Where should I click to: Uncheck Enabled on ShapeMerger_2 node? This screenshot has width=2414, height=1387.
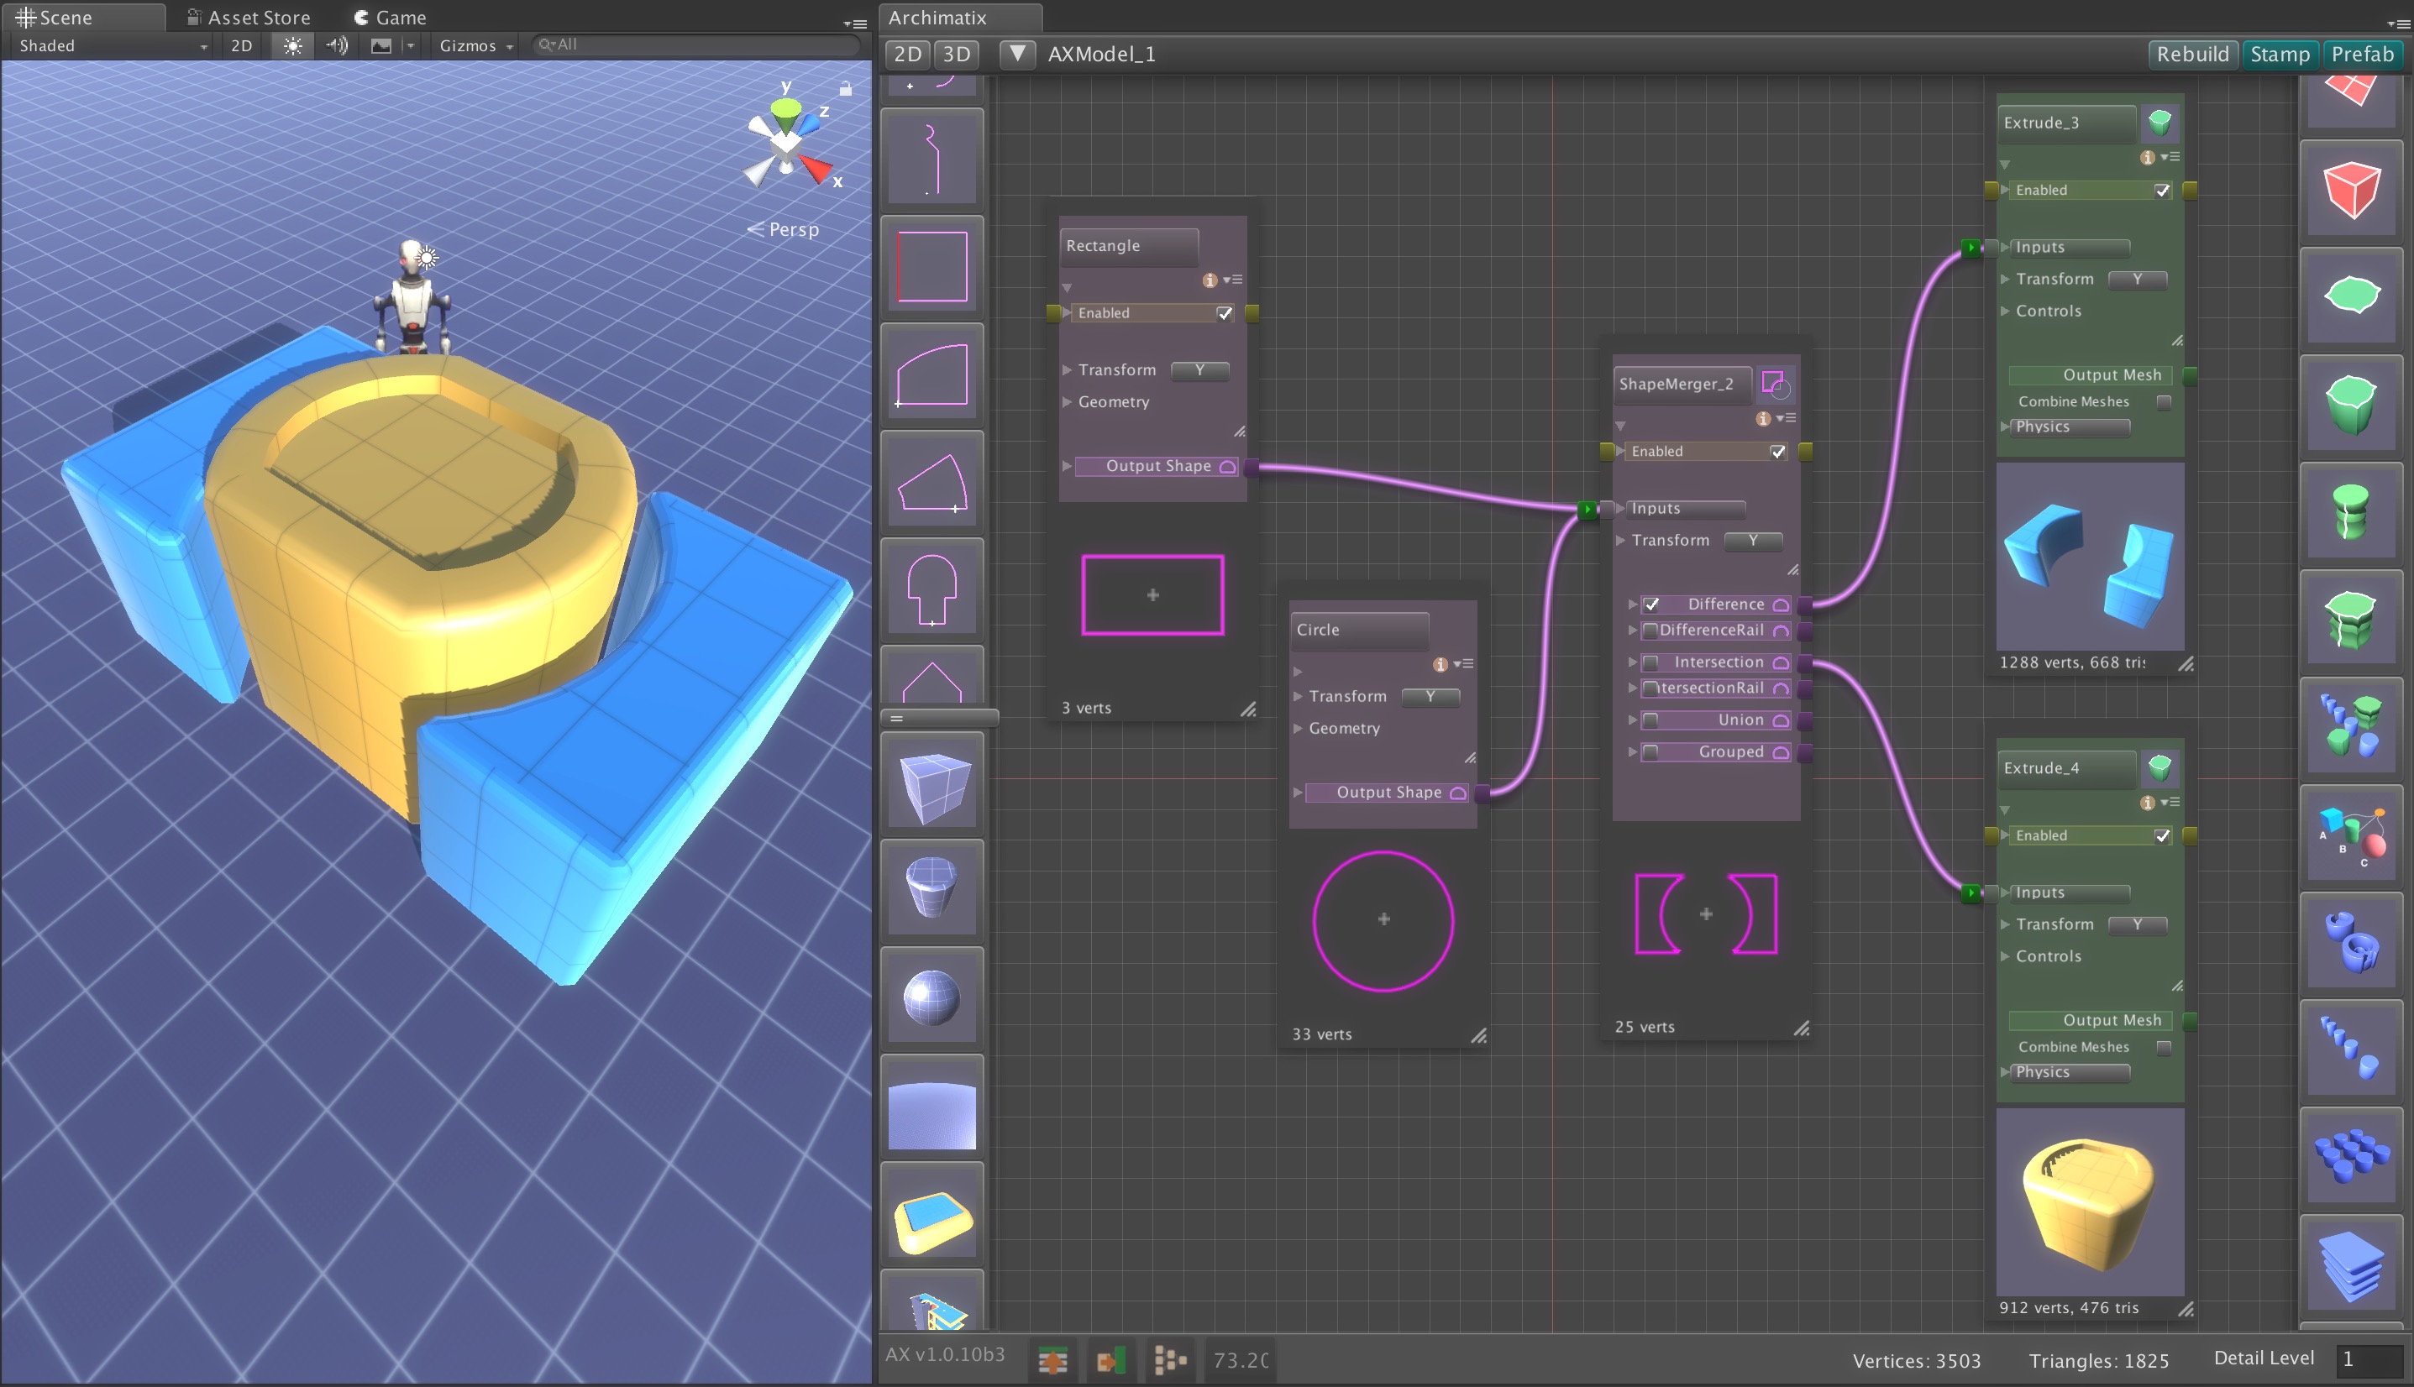click(1777, 452)
